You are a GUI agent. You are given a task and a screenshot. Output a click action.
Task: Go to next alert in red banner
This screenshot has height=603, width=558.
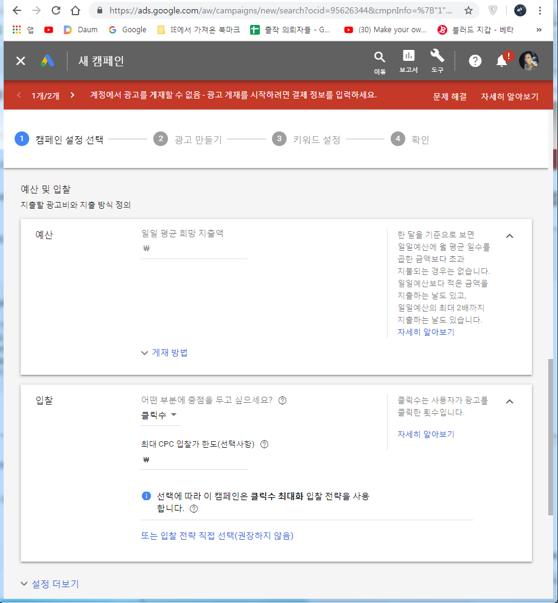[x=72, y=95]
